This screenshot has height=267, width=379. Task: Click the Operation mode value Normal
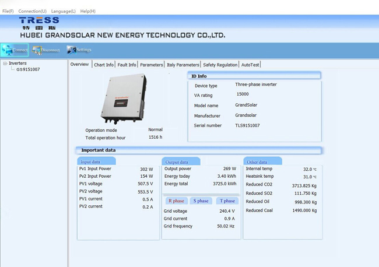click(x=156, y=129)
